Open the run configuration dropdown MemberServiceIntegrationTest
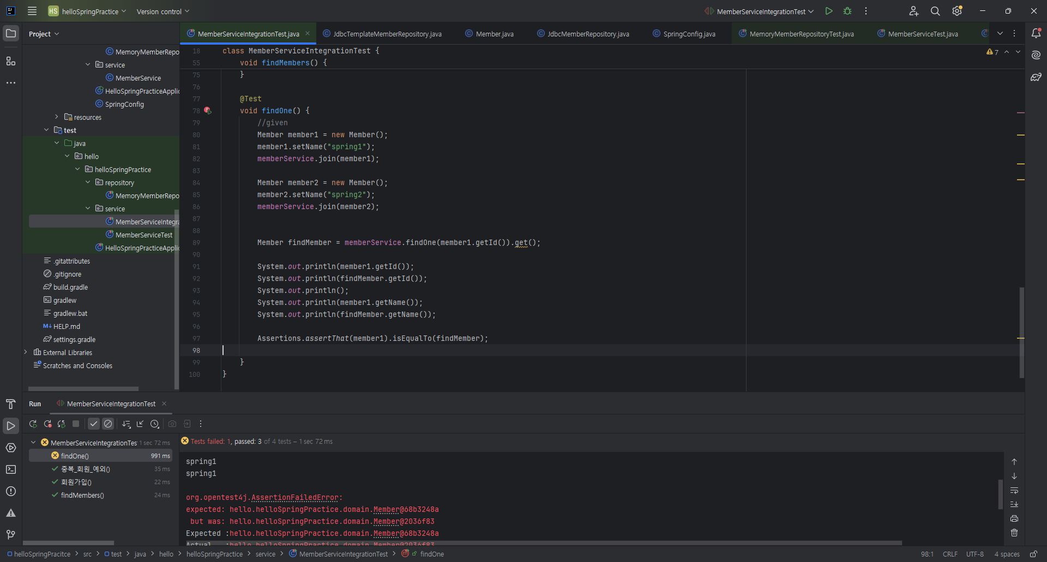1047x562 pixels. (760, 11)
